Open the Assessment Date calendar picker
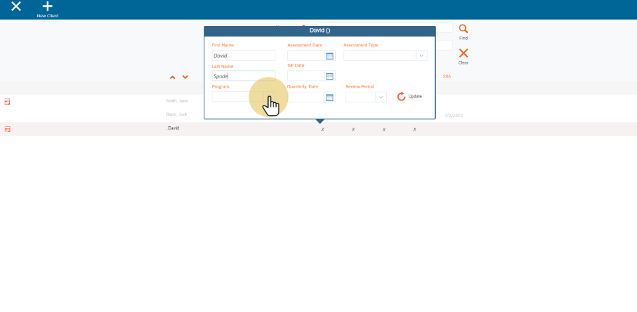The image size is (637, 312). pyautogui.click(x=330, y=56)
